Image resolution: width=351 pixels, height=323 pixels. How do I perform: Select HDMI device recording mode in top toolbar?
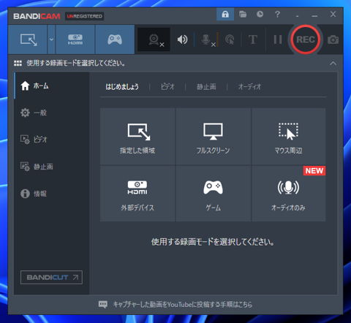point(75,39)
